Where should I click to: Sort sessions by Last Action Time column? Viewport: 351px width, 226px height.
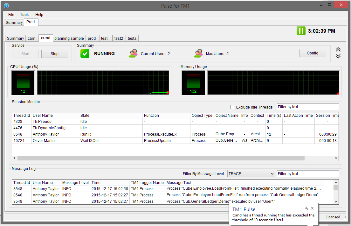[x=299, y=116]
